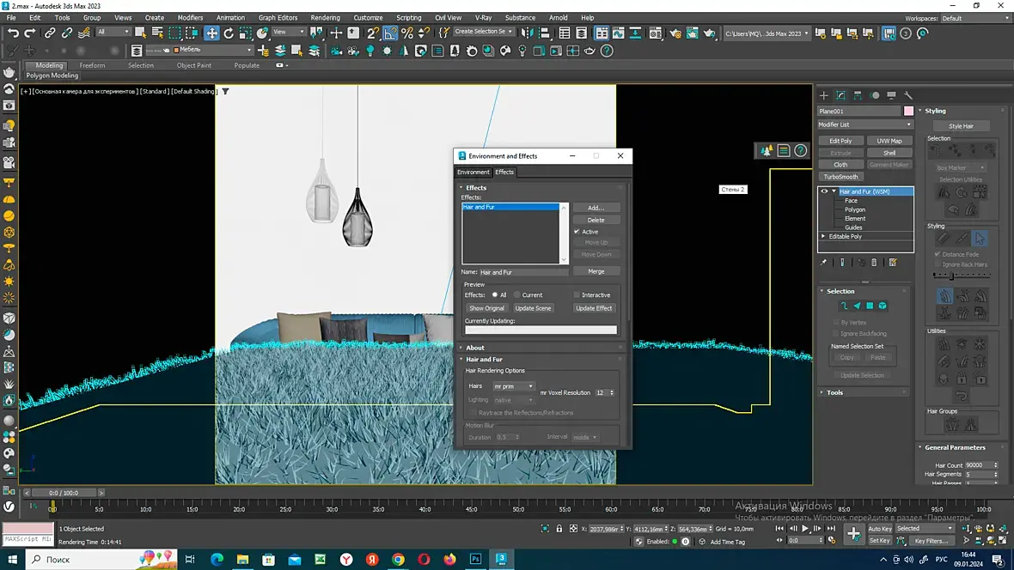Click the Auto Key button
Image resolution: width=1014 pixels, height=570 pixels.
coord(879,529)
